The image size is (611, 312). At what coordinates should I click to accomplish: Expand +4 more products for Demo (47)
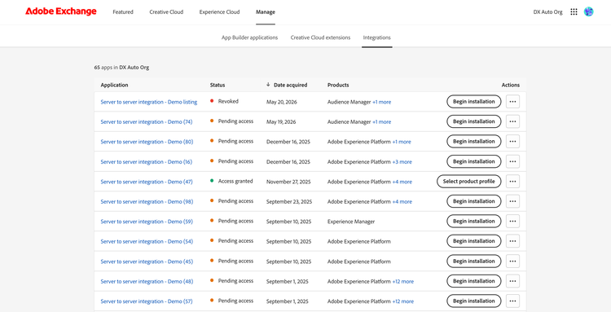(402, 182)
